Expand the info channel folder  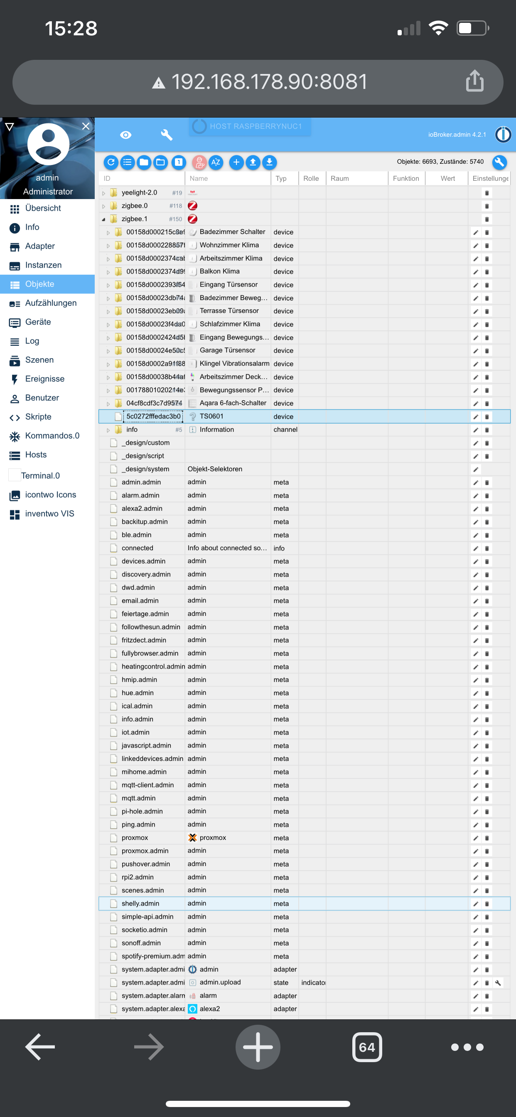pos(108,430)
